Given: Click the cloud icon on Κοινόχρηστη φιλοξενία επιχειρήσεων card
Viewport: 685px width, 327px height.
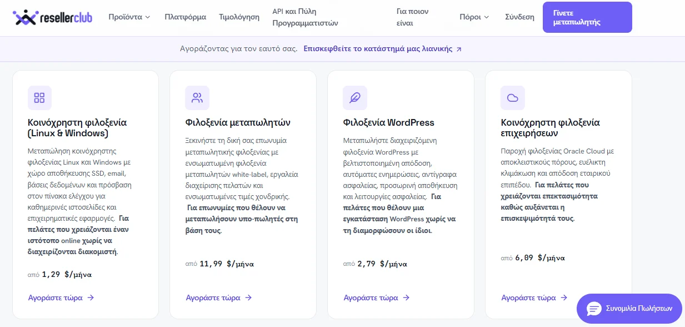Looking at the screenshot, I should click(513, 98).
